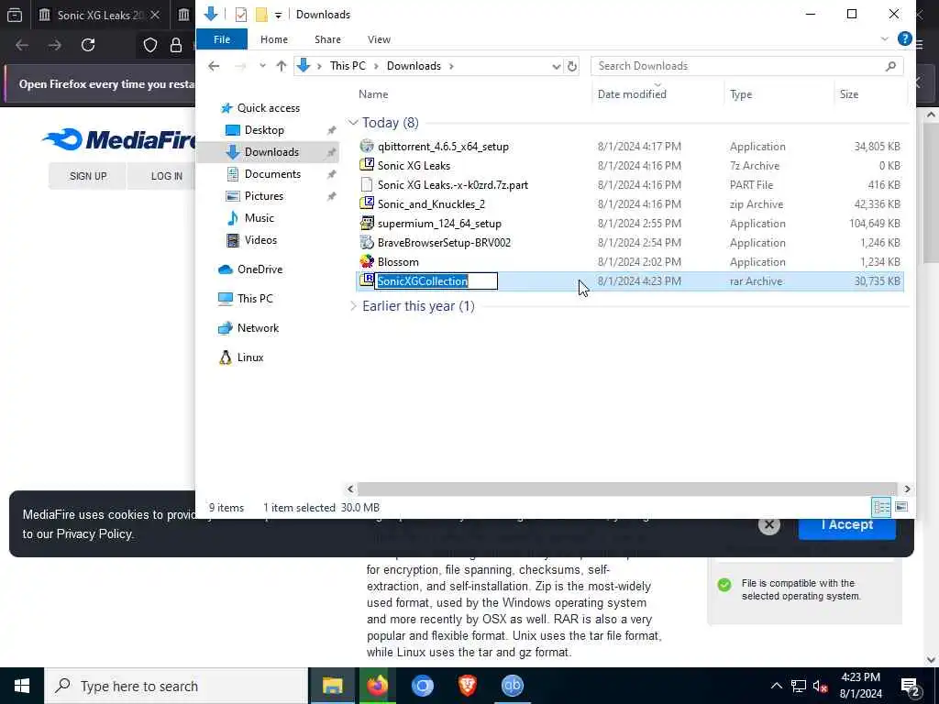Open Brave browser from taskbar

(x=467, y=686)
